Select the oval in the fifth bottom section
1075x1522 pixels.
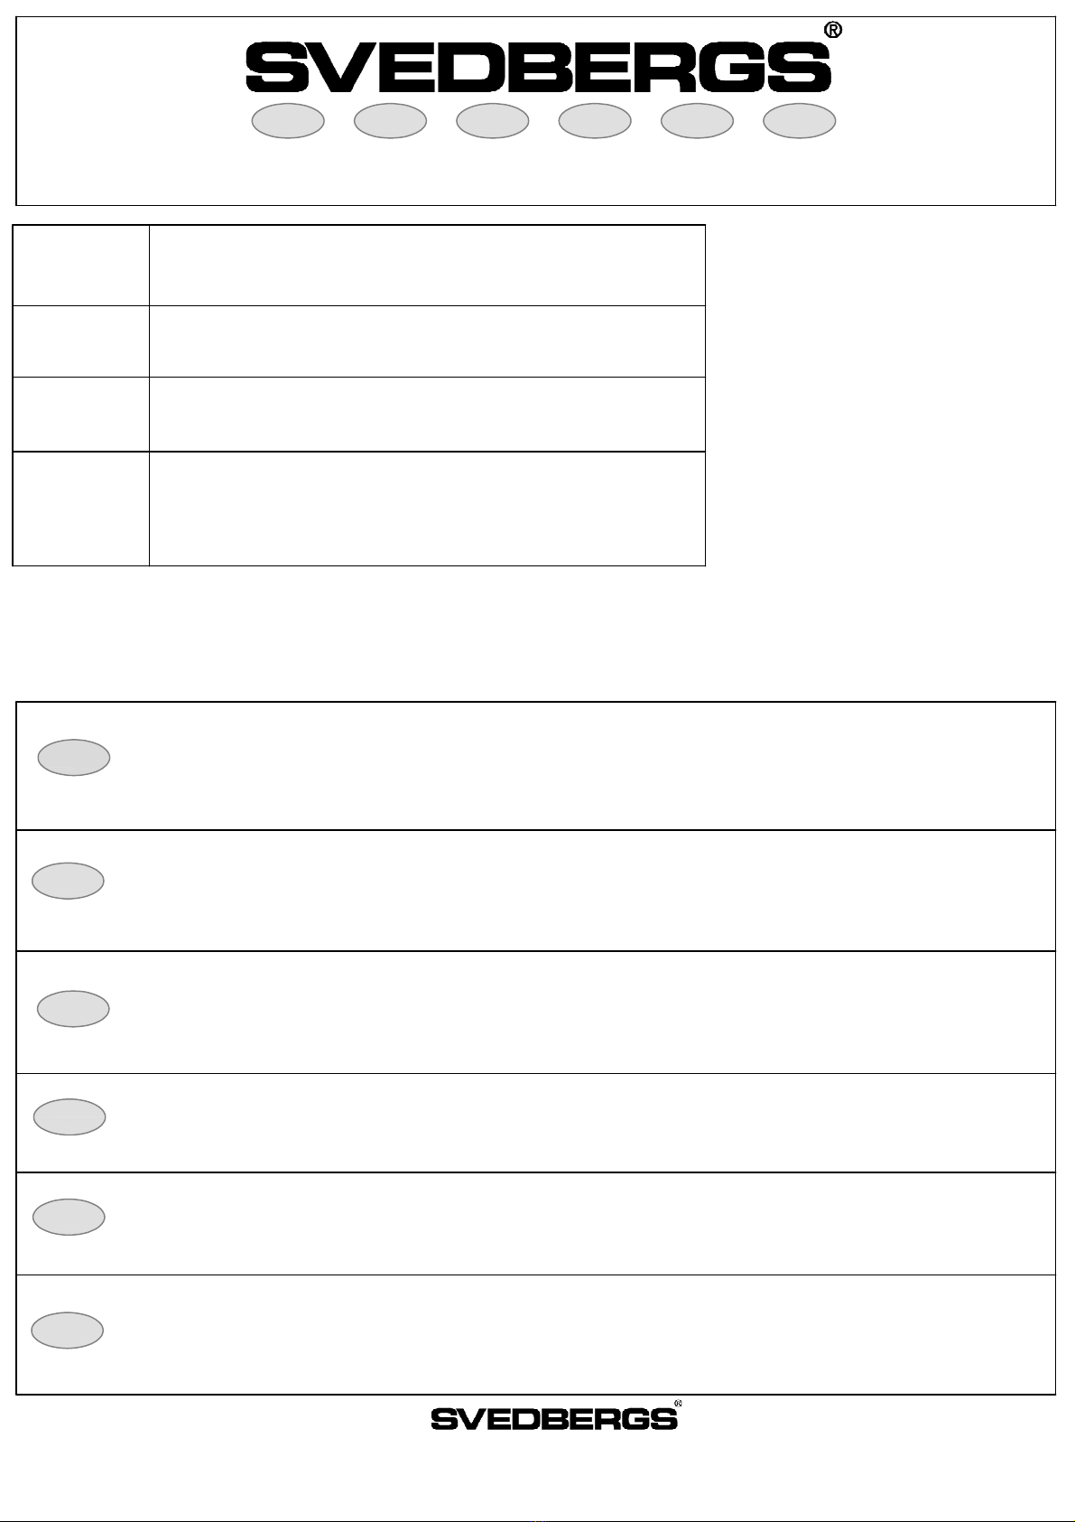point(69,1217)
